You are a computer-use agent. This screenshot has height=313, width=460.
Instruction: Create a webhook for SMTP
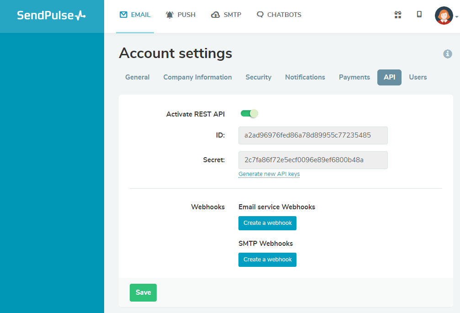267,260
